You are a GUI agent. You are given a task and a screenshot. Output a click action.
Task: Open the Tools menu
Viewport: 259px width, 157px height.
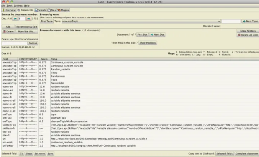pyautogui.click(x=10, y=6)
